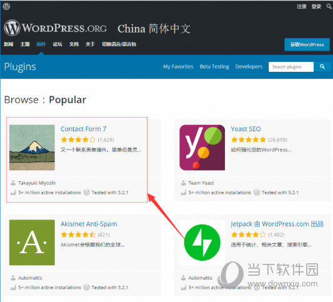Click Akismet 'Tested with 5.2.1' text

point(110,288)
